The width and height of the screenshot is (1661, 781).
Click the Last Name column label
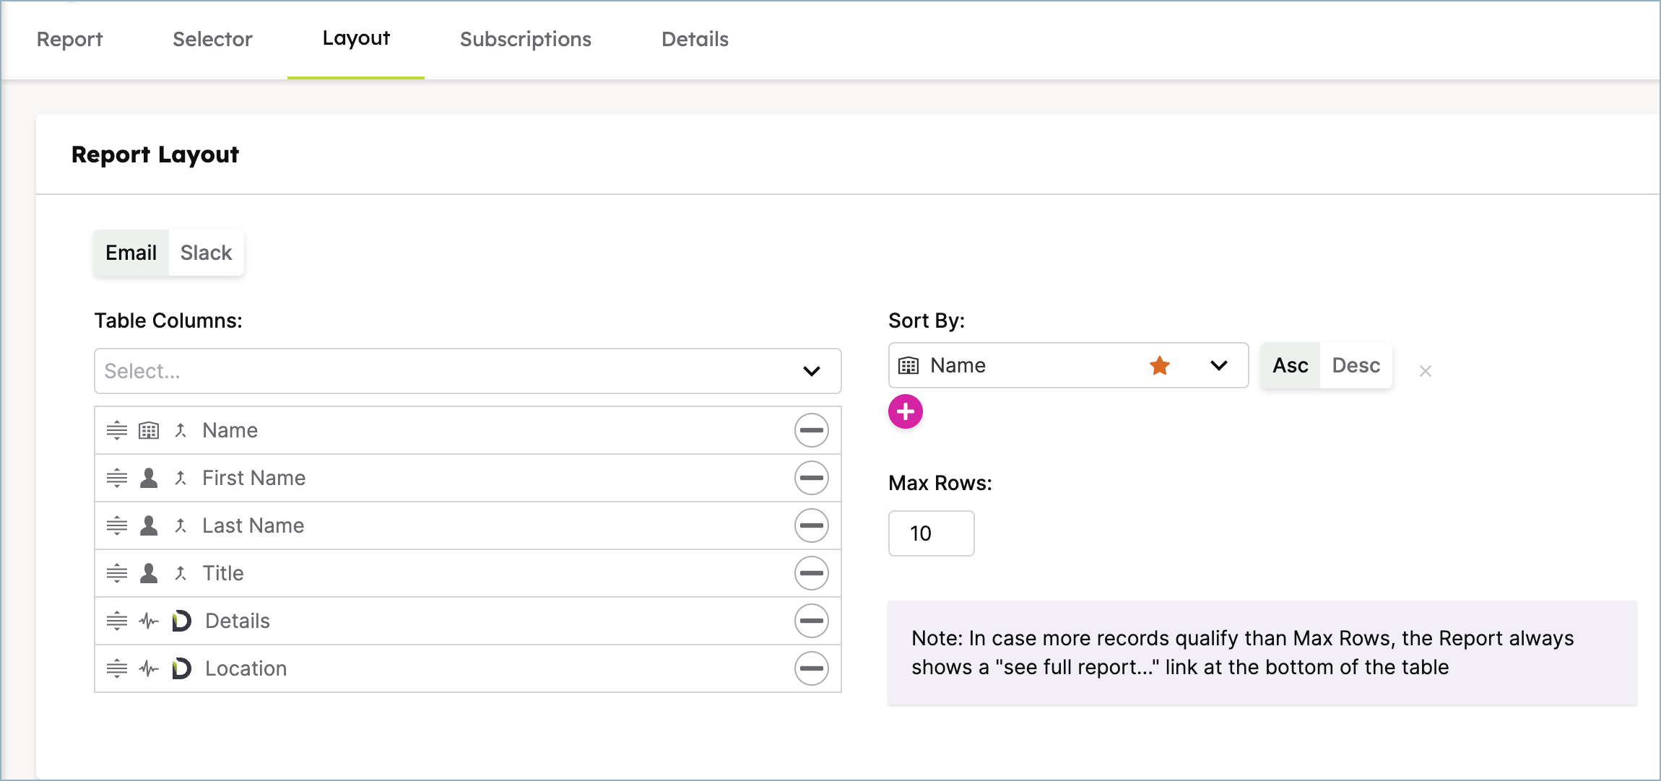tap(253, 525)
